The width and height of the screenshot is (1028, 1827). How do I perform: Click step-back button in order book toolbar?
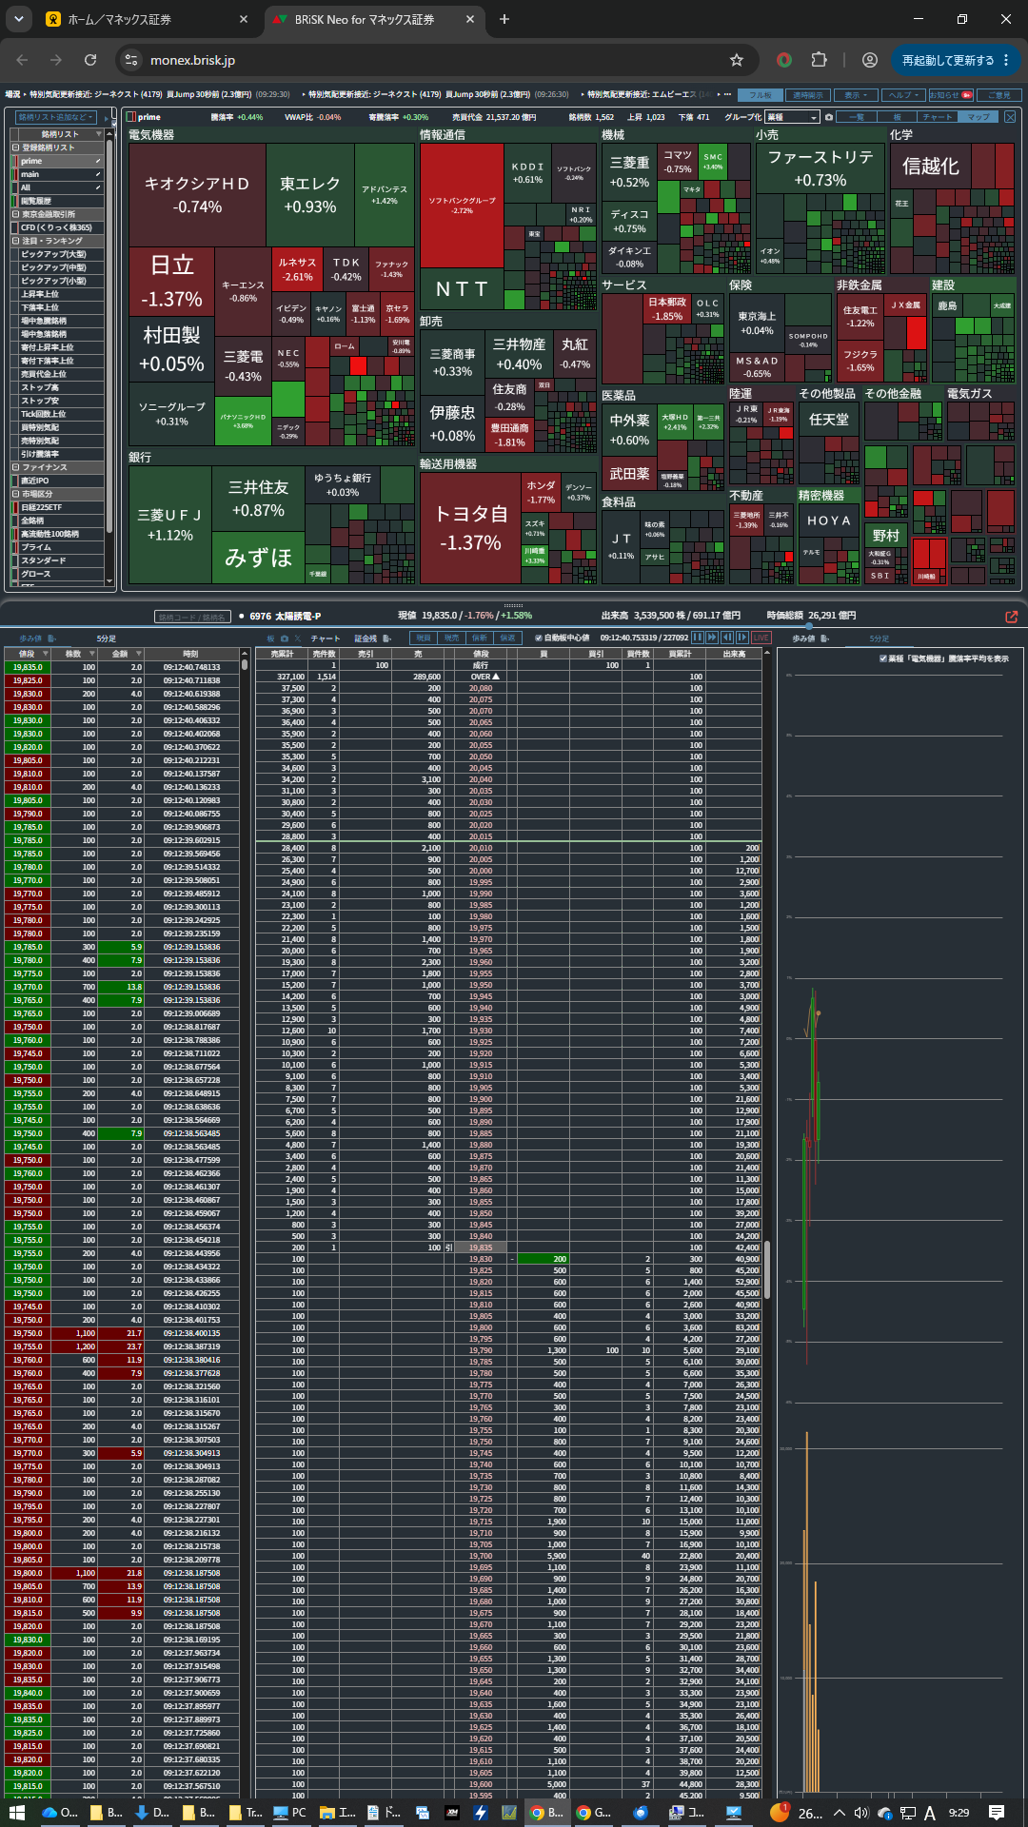pyautogui.click(x=727, y=638)
